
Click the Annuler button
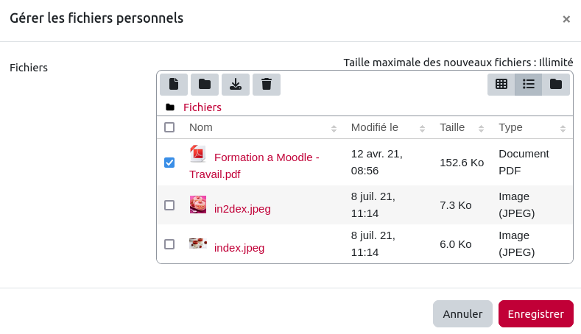point(462,313)
